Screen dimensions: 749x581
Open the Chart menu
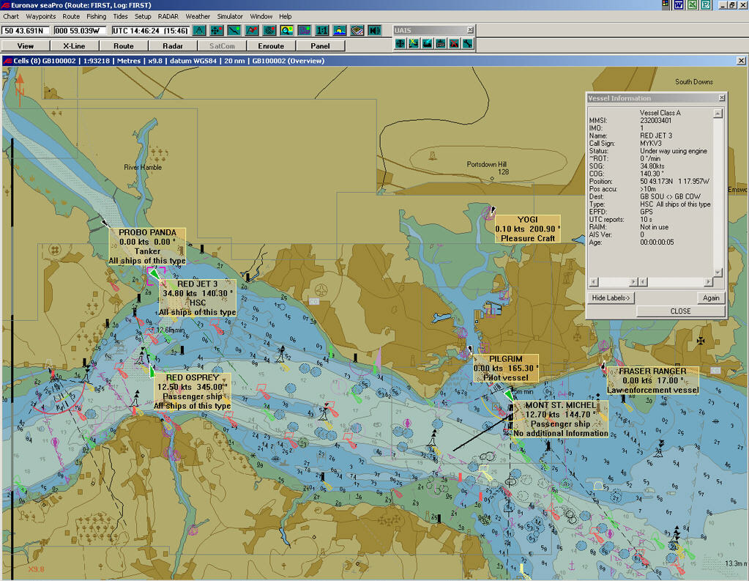tap(11, 16)
